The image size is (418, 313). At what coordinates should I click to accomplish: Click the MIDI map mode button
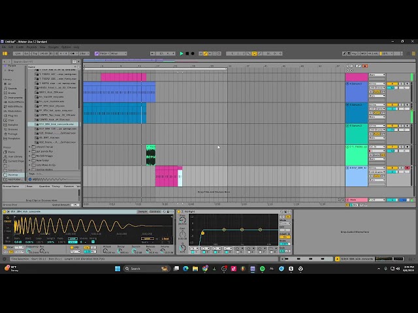click(363, 53)
